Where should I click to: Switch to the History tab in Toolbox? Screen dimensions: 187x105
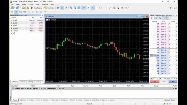click(x=31, y=100)
